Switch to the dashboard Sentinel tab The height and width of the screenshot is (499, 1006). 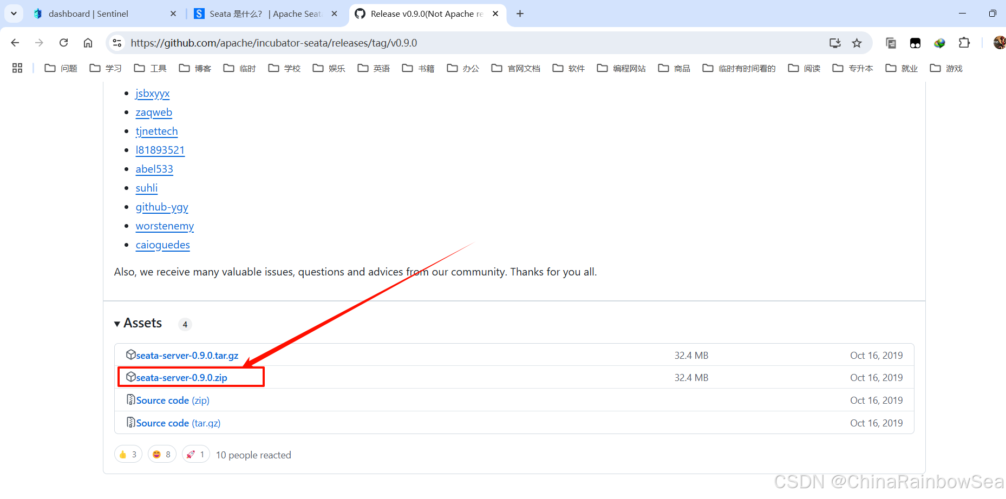click(89, 14)
